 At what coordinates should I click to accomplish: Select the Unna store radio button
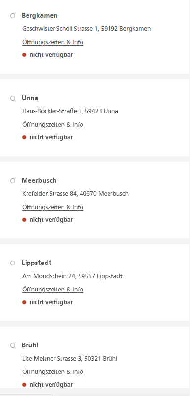pyautogui.click(x=13, y=98)
